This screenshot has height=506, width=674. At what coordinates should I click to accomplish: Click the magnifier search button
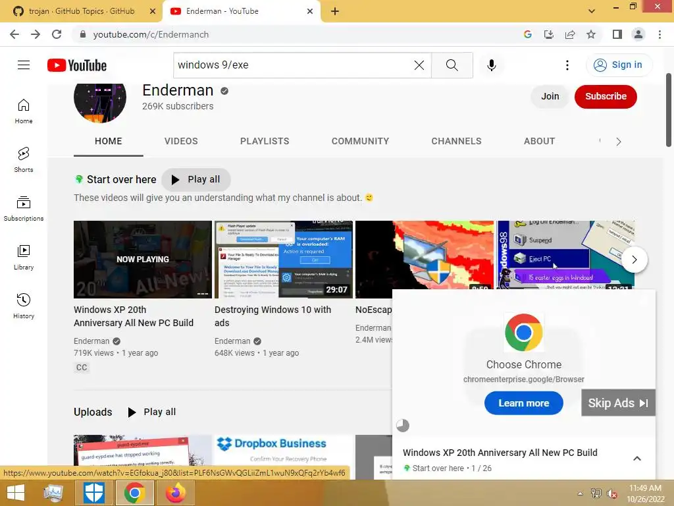tap(452, 65)
